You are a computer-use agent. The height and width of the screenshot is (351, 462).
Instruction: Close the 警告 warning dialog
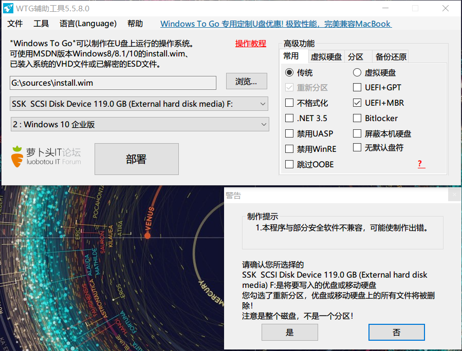454,195
